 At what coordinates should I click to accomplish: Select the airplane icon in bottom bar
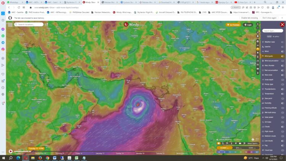coord(236,143)
